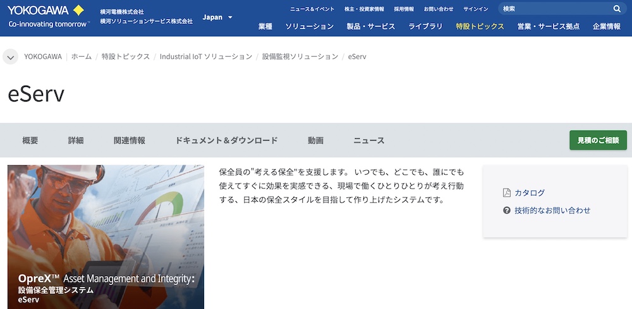Open the ソリューション main menu
The height and width of the screenshot is (309, 632).
(310, 26)
